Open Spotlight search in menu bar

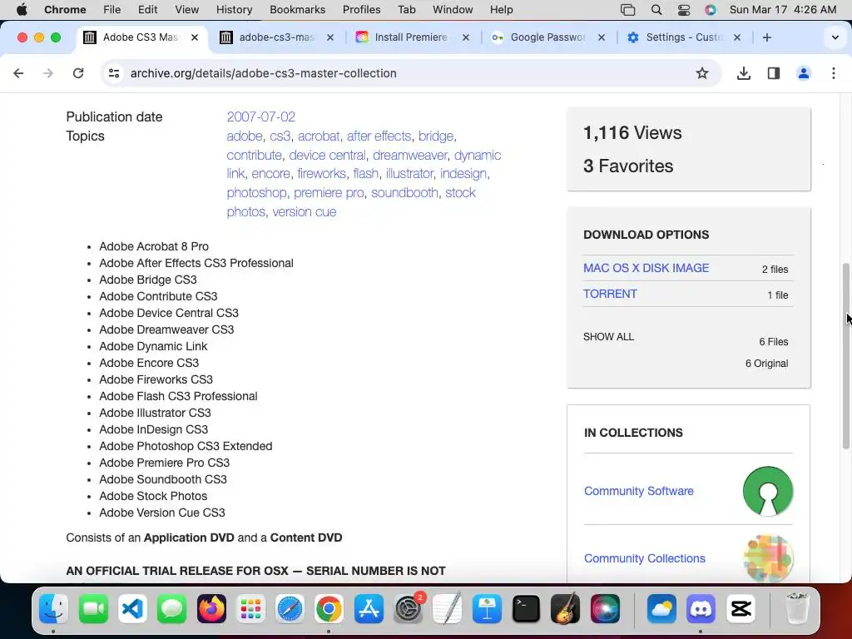point(656,10)
